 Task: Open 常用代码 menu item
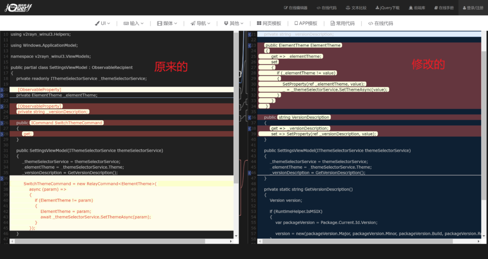tap(342, 23)
